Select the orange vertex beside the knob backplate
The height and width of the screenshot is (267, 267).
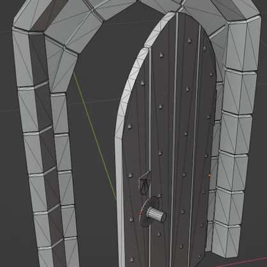click(x=141, y=213)
